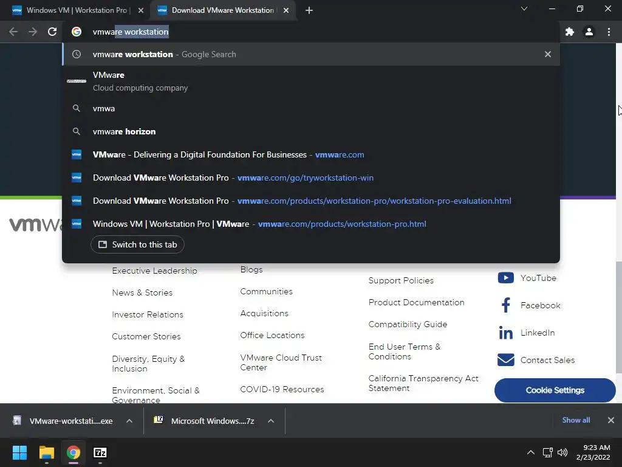Show hidden system tray icons
Viewport: 622px width, 467px height.
click(531, 452)
